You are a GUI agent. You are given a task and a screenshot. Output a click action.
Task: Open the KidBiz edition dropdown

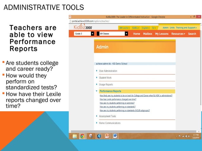pos(136,28)
